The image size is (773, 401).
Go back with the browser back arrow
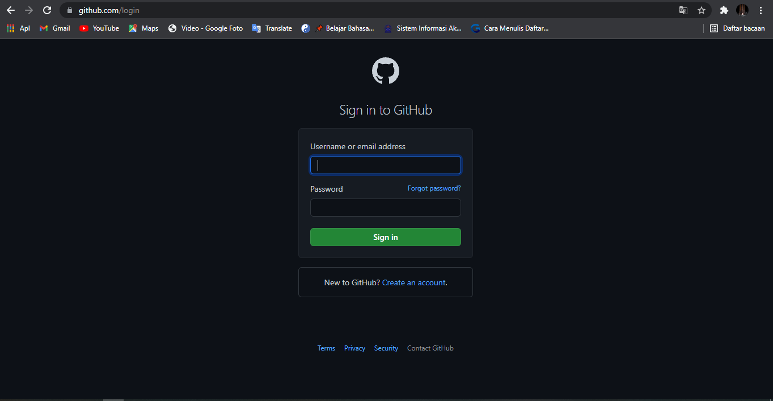coord(11,10)
